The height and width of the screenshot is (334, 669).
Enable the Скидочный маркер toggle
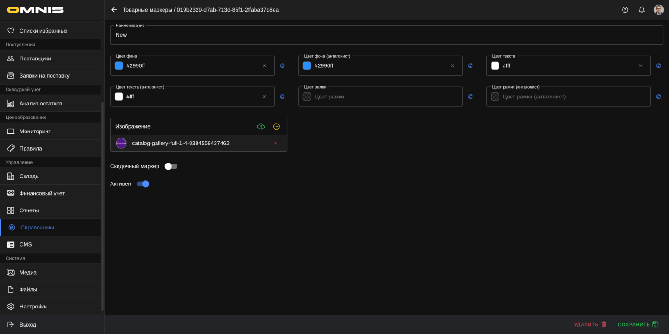(x=171, y=166)
